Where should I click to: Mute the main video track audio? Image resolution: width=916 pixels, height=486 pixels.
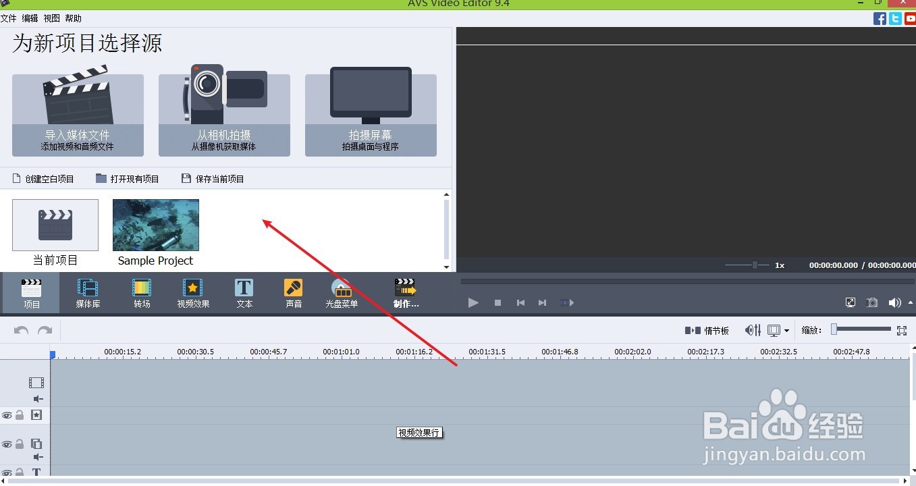pos(38,398)
